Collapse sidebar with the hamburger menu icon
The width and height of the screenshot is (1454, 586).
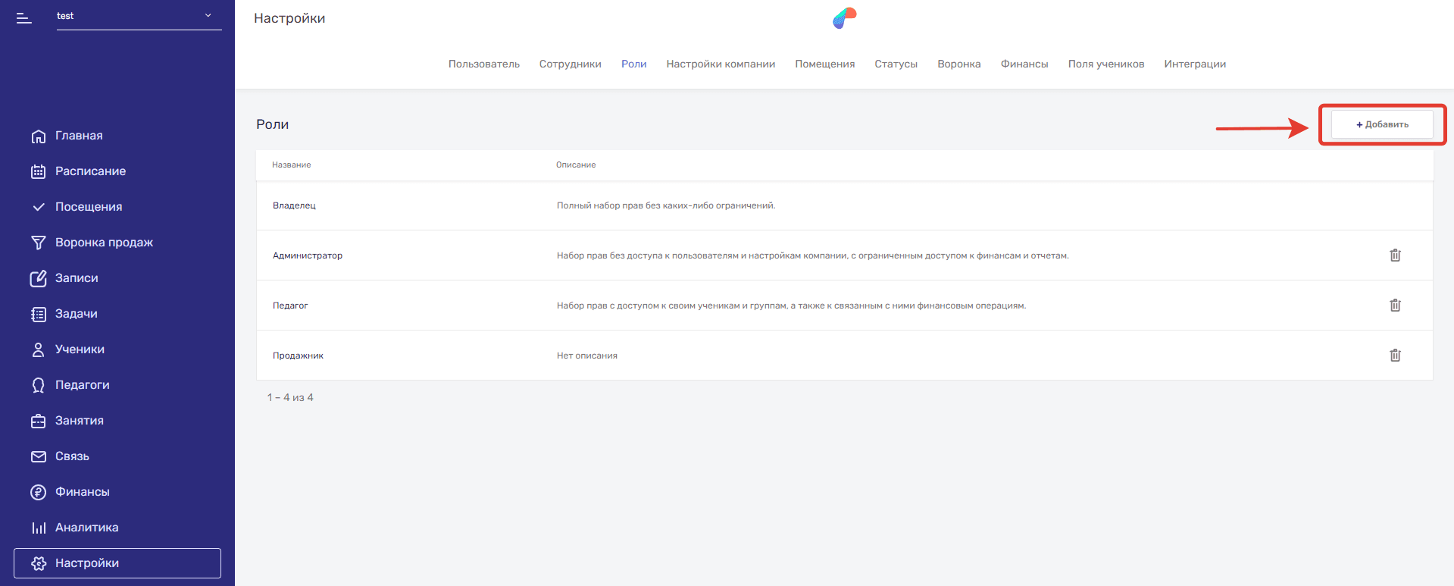(x=24, y=17)
